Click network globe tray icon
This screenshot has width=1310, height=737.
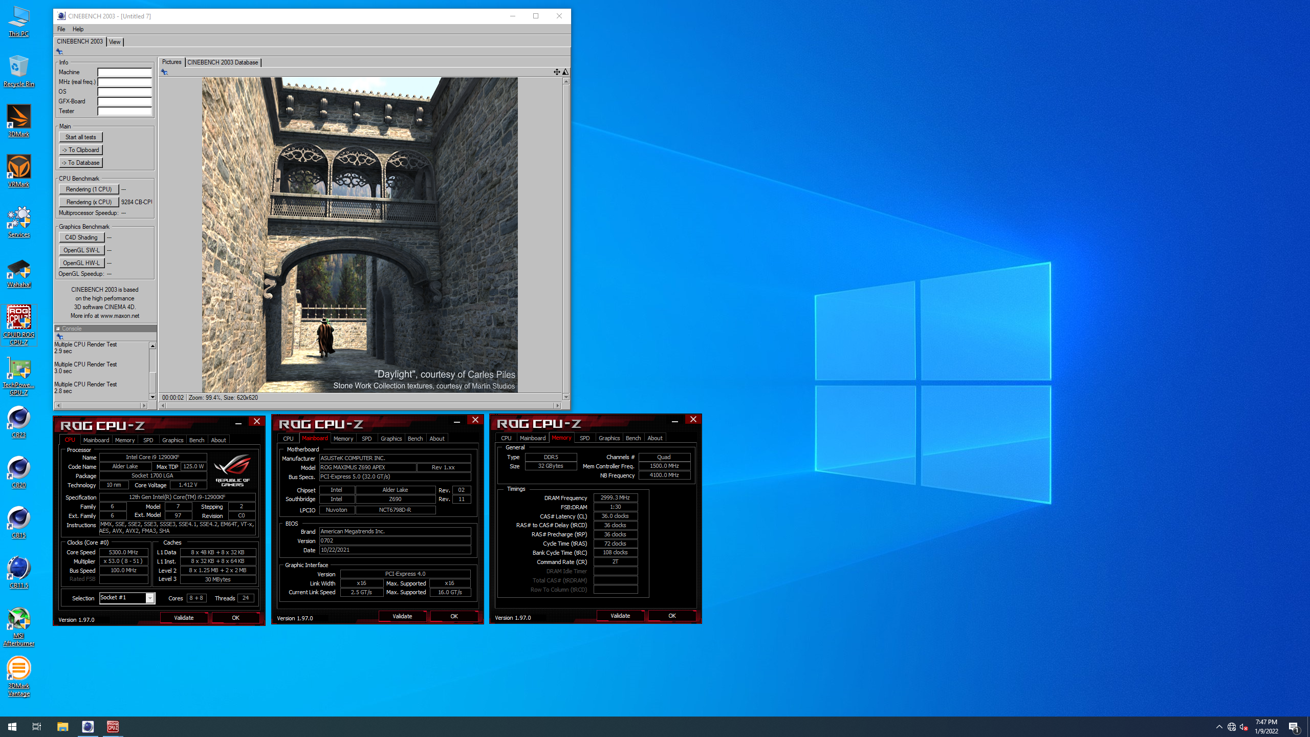1232,727
